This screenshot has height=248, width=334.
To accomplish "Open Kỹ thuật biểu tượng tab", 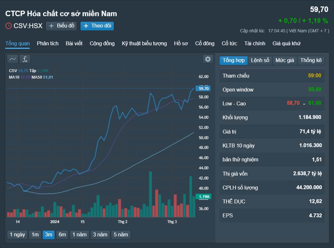I will point(145,43).
